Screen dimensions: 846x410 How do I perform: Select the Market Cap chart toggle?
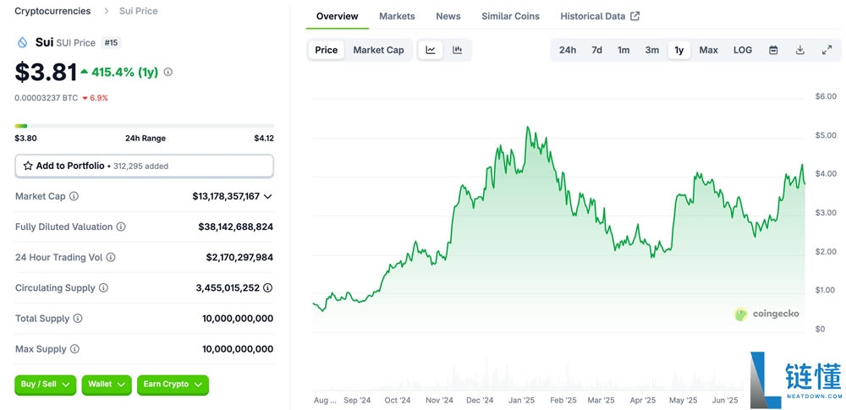[378, 50]
